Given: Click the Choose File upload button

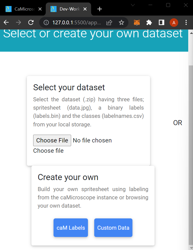Looking at the screenshot, I should [x=52, y=140].
